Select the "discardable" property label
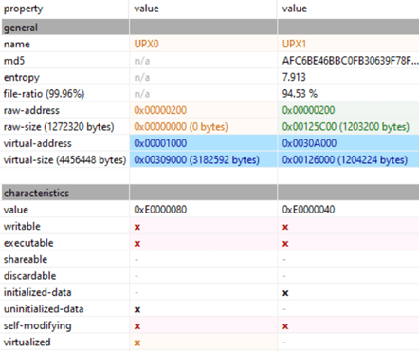Image resolution: width=419 pixels, height=352 pixels. 30,276
